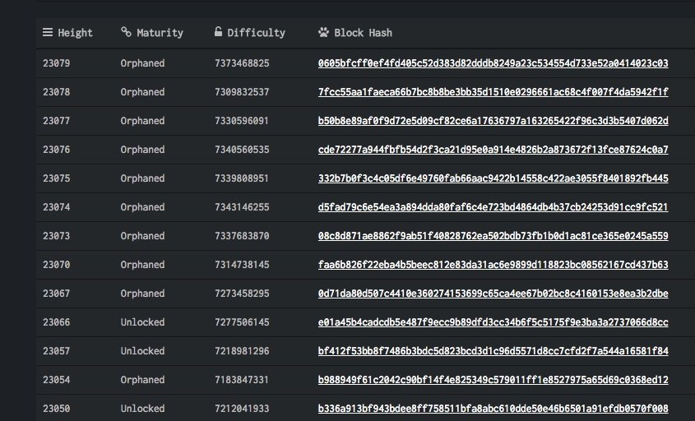Image resolution: width=695 pixels, height=421 pixels.
Task: Open block hash starting with 0605bfcff0ef
Action: pos(493,63)
